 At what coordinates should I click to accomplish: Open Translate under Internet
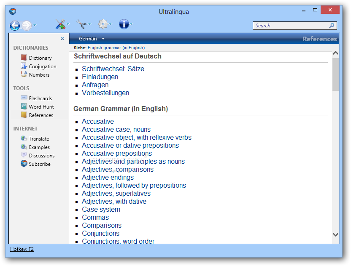coord(39,139)
